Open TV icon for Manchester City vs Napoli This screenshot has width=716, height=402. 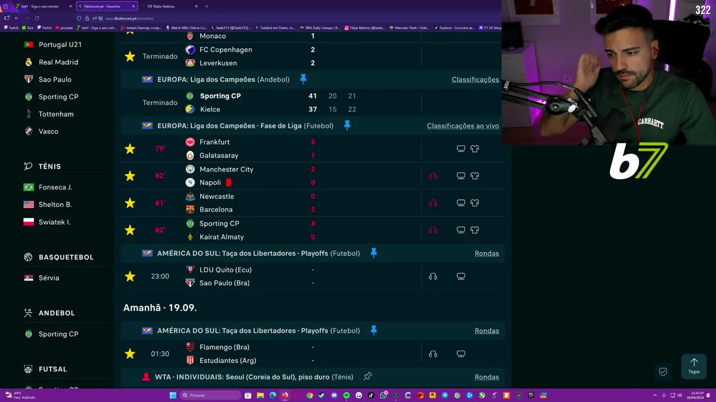(x=461, y=176)
